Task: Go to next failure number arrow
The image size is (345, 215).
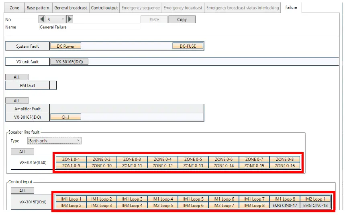Action: tap(69, 19)
